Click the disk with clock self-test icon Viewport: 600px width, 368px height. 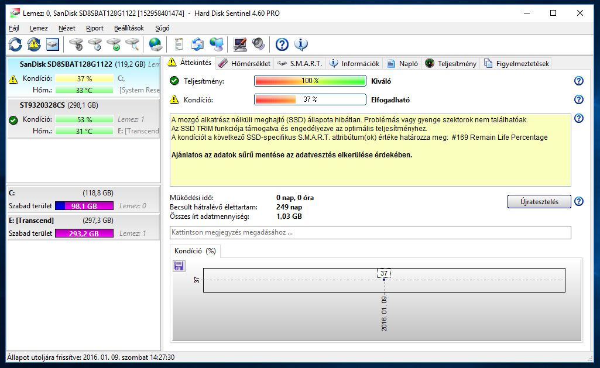pos(95,44)
